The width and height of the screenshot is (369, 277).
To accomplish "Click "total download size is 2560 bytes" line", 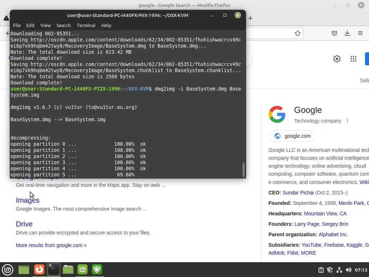I will click(72, 76).
